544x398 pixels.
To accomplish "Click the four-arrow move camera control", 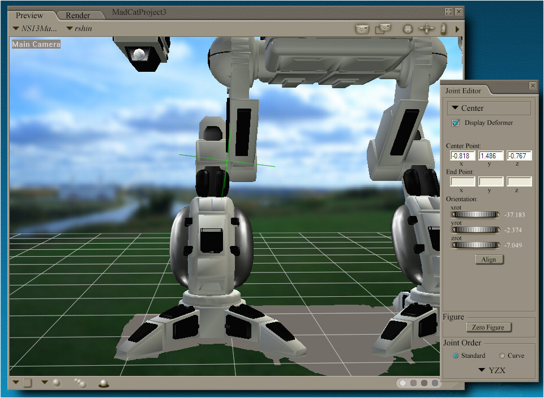I will [x=426, y=29].
